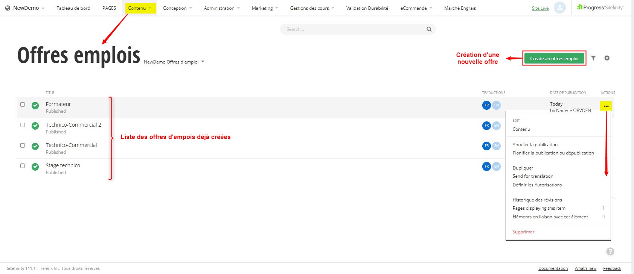Open the Technico-Commercial job offer title
The height and width of the screenshot is (274, 634).
click(71, 145)
